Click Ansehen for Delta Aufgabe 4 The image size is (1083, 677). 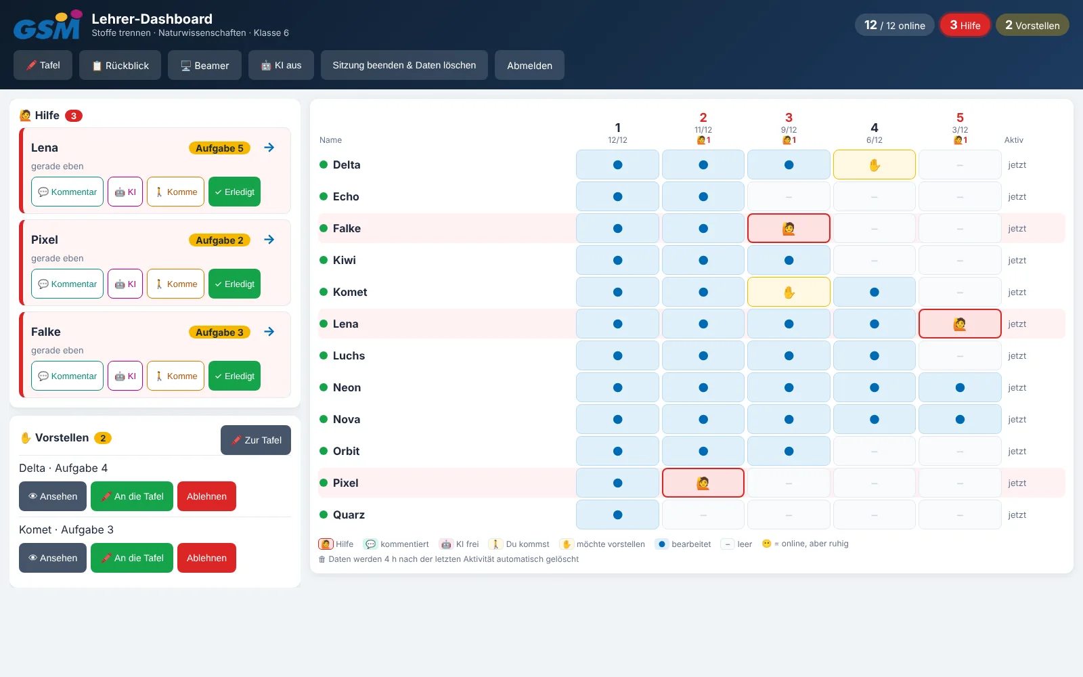pyautogui.click(x=53, y=496)
